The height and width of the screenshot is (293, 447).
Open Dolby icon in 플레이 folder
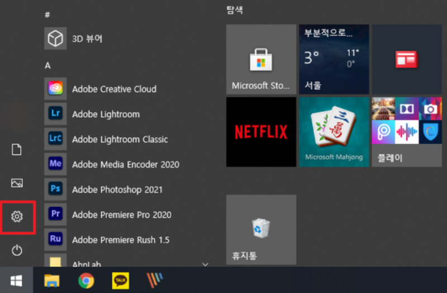(407, 108)
